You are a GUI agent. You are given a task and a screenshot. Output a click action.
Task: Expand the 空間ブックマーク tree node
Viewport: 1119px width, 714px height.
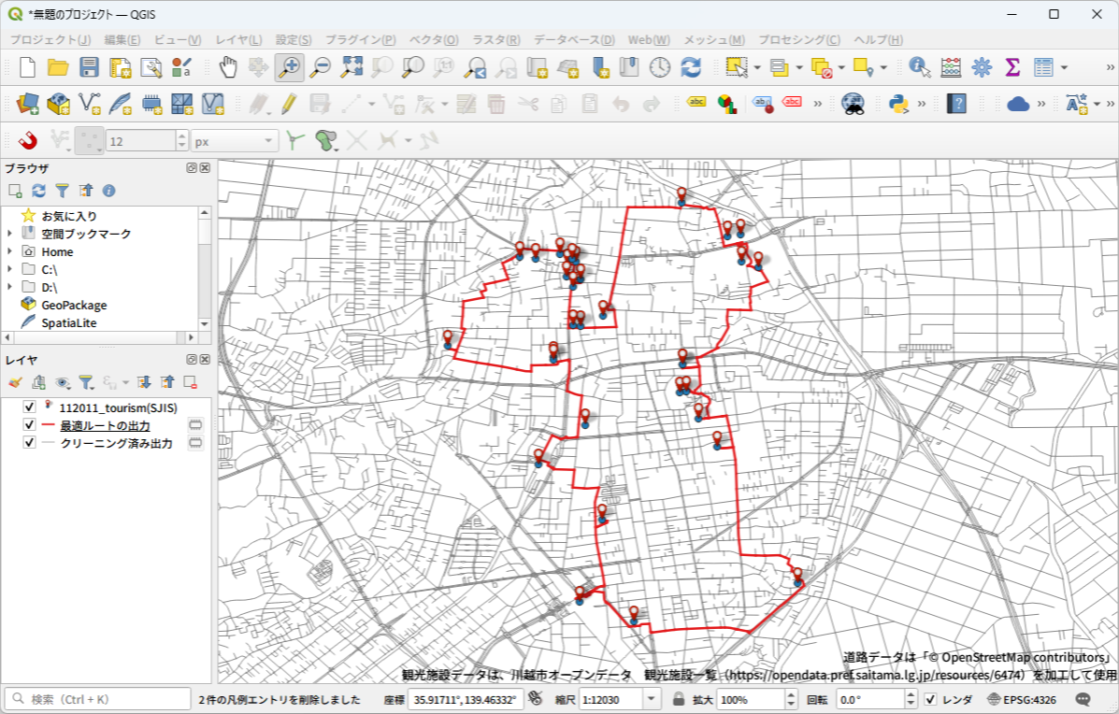[9, 234]
